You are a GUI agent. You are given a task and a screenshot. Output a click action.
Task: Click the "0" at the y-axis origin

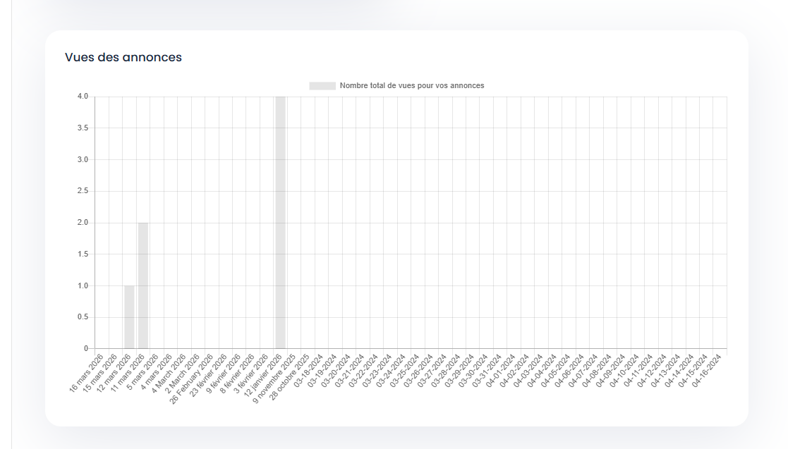(x=87, y=347)
